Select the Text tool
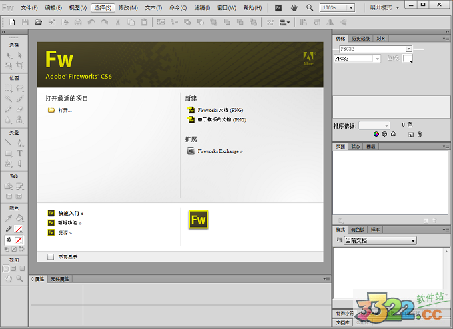Viewport: 453px width, 329px height. click(x=19, y=153)
